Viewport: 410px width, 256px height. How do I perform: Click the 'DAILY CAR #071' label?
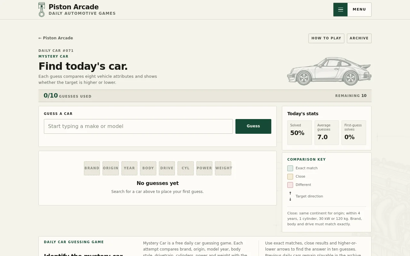pyautogui.click(x=56, y=51)
